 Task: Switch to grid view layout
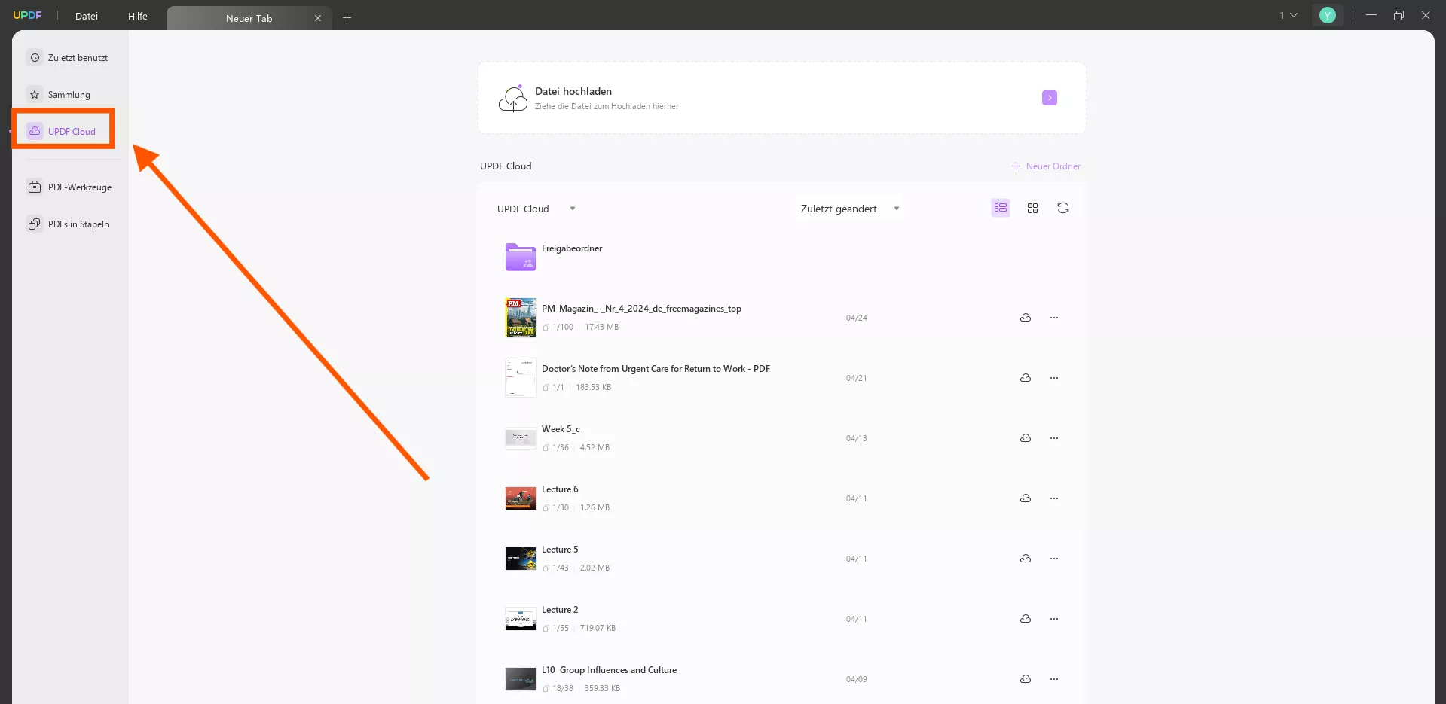[1032, 208]
